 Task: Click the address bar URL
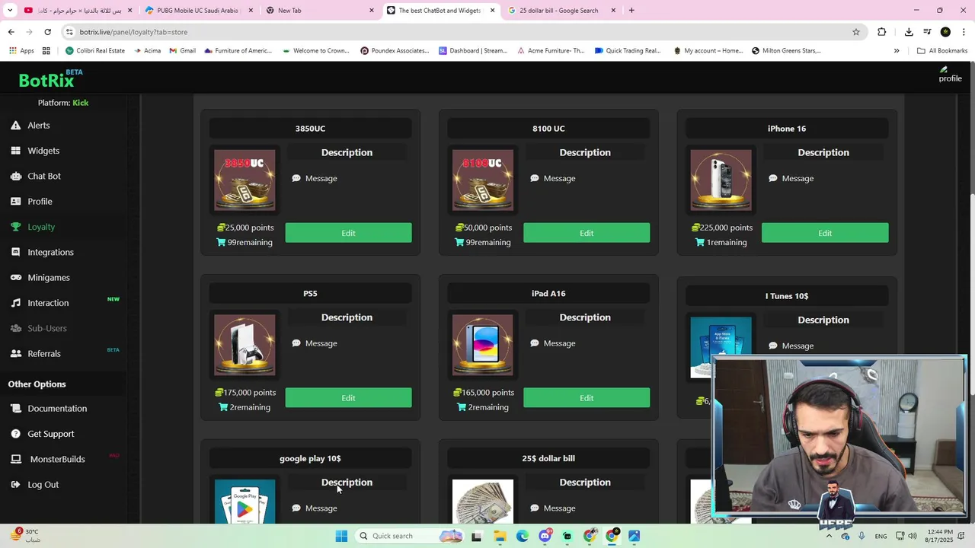pos(133,32)
